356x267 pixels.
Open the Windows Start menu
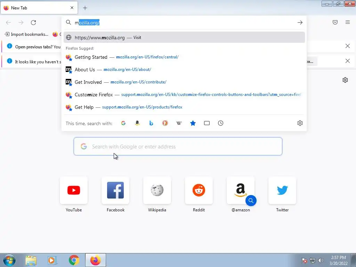pyautogui.click(x=9, y=260)
